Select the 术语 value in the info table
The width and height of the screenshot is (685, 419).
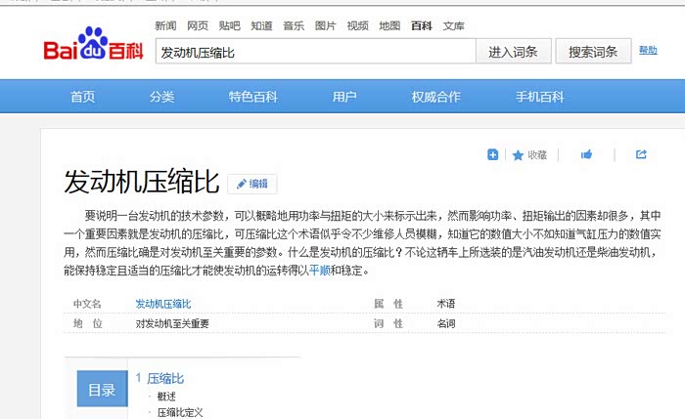[x=446, y=304]
